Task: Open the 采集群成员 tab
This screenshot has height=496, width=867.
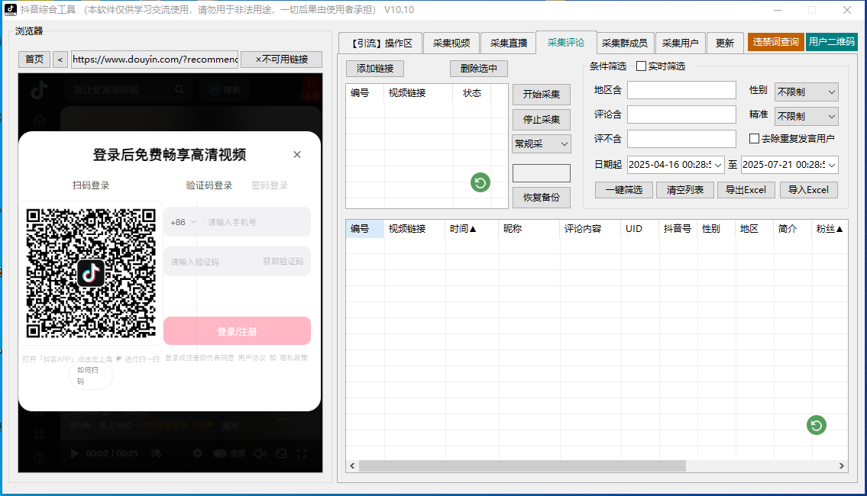Action: click(625, 43)
